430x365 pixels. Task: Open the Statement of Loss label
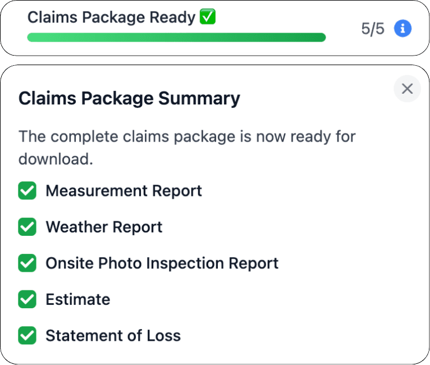[x=113, y=336]
